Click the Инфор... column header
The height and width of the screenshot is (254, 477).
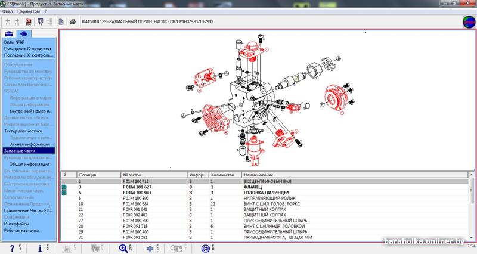point(198,175)
